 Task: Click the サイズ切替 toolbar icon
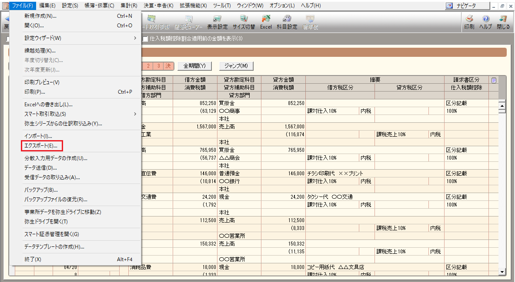tap(244, 22)
